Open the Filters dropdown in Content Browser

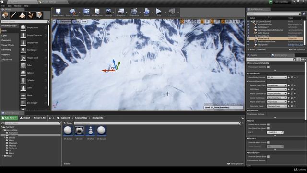click(x=68, y=123)
